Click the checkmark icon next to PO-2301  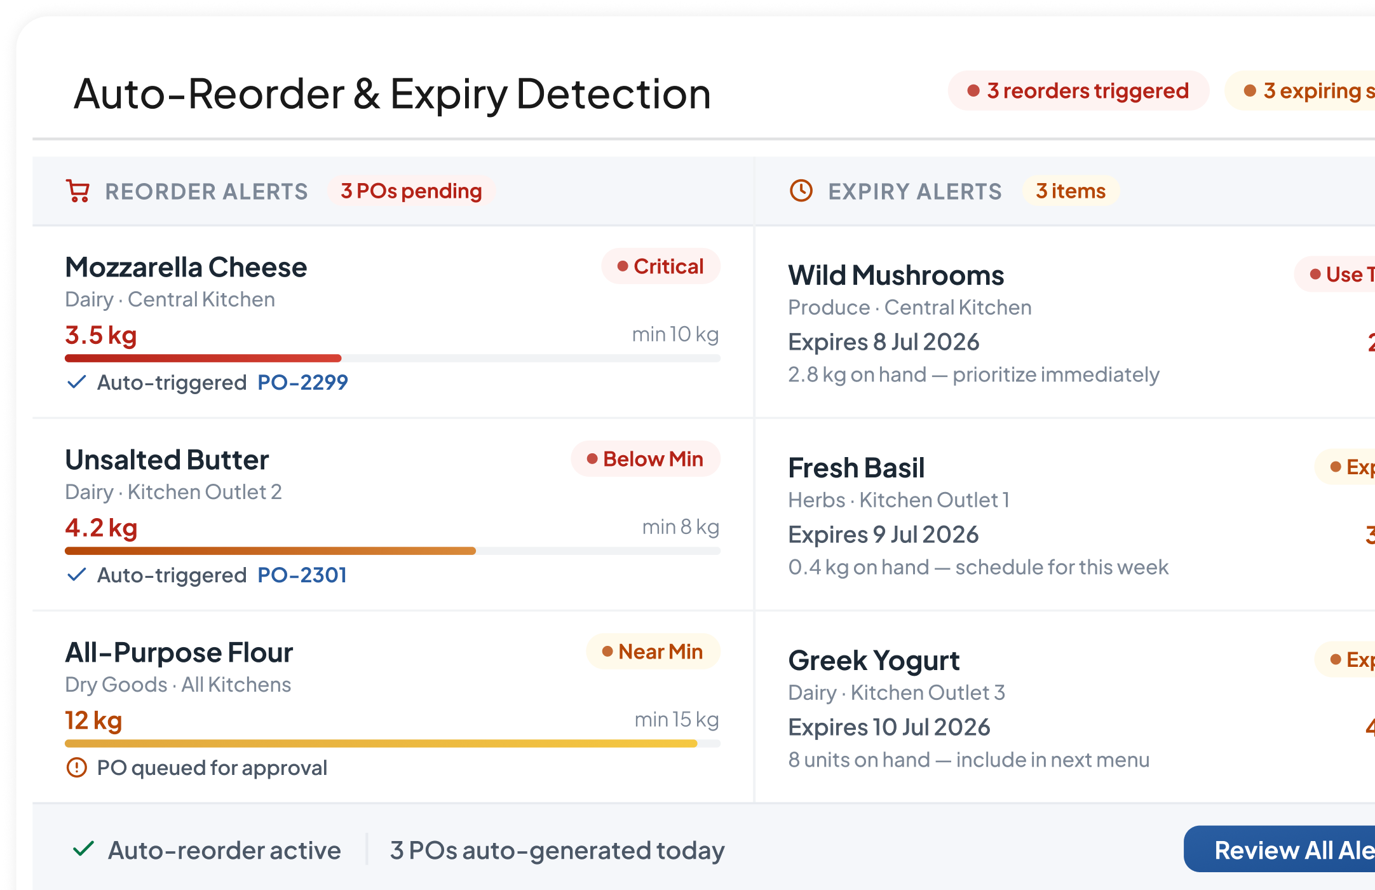76,575
